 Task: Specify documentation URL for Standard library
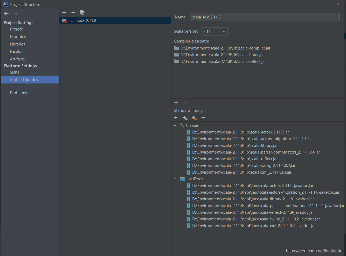coord(185,118)
